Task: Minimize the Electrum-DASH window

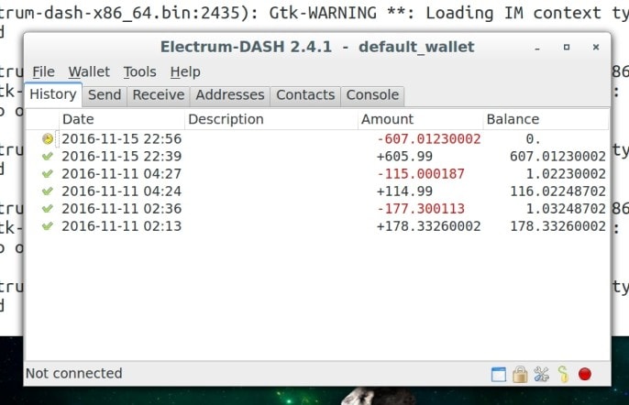Action: coord(537,49)
